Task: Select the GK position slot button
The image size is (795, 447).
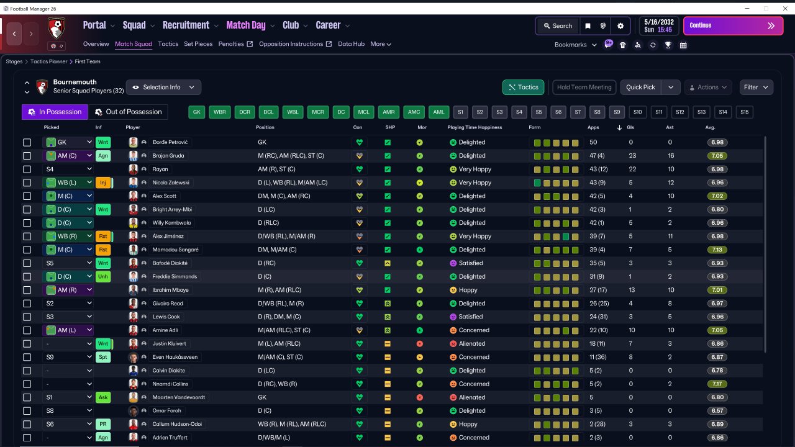Action: coord(197,112)
